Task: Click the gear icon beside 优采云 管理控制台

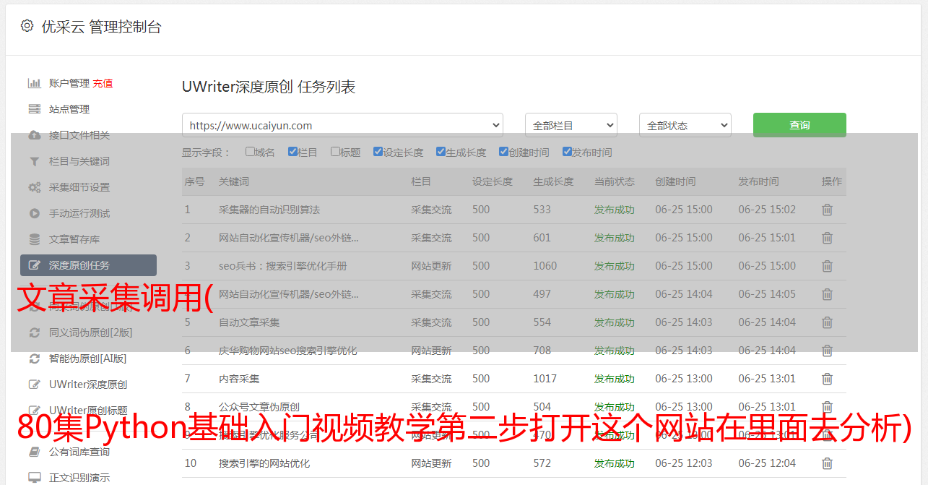Action: 27,26
